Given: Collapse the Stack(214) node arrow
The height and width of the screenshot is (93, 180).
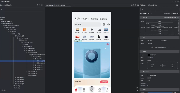Looking at the screenshot, I should point(34,59).
